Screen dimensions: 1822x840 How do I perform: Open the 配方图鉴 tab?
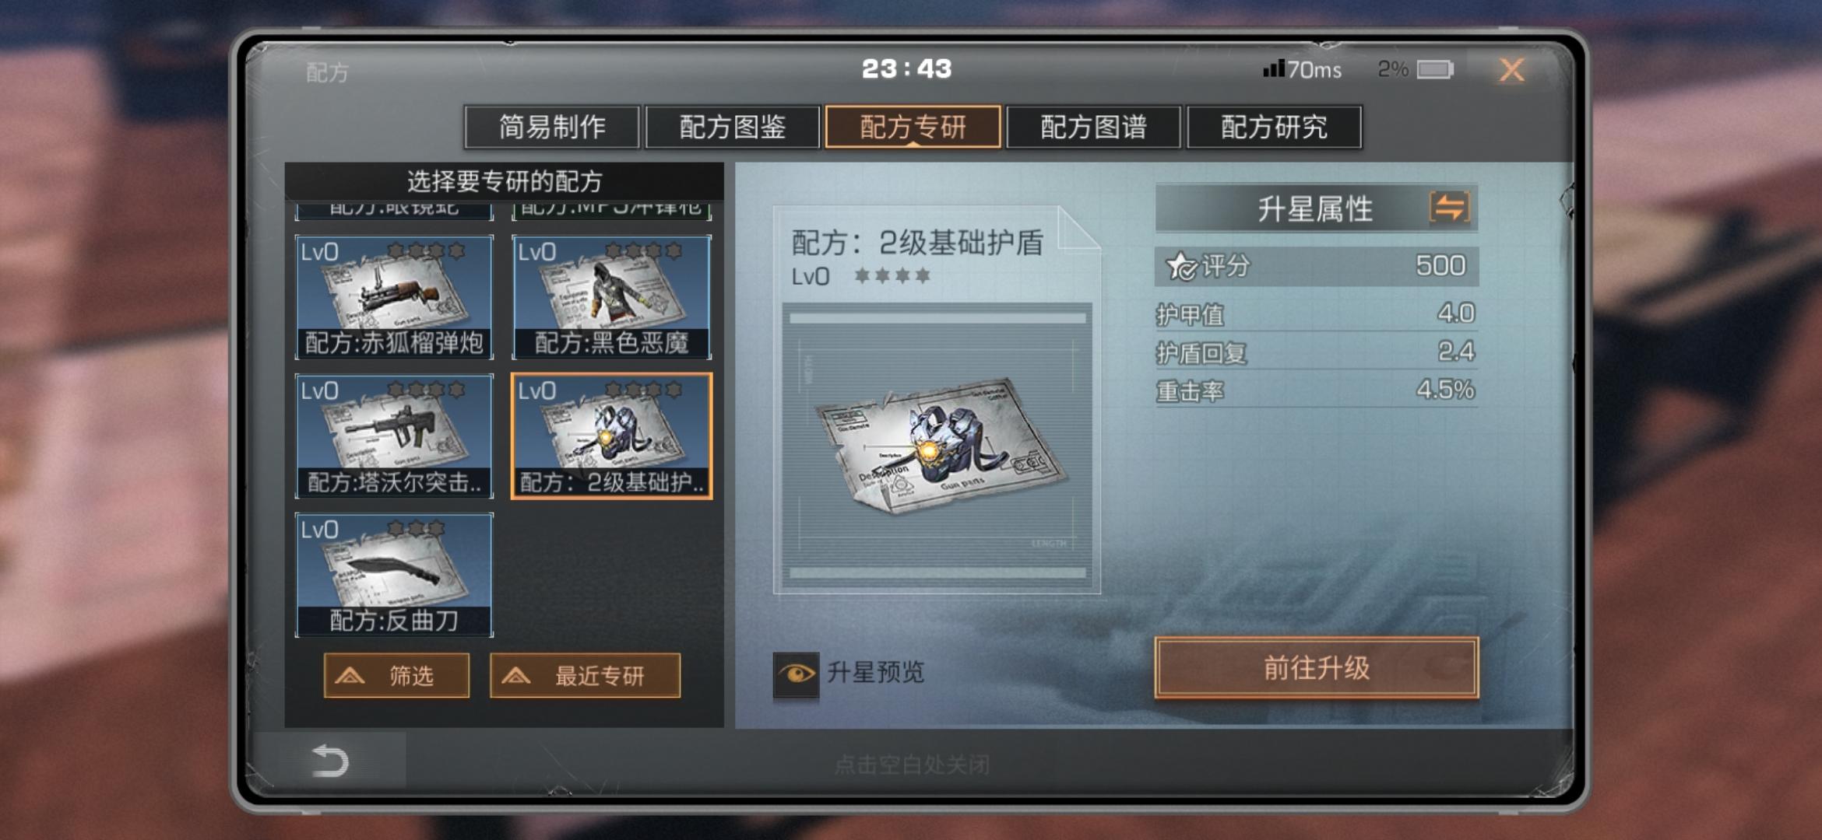coord(732,127)
